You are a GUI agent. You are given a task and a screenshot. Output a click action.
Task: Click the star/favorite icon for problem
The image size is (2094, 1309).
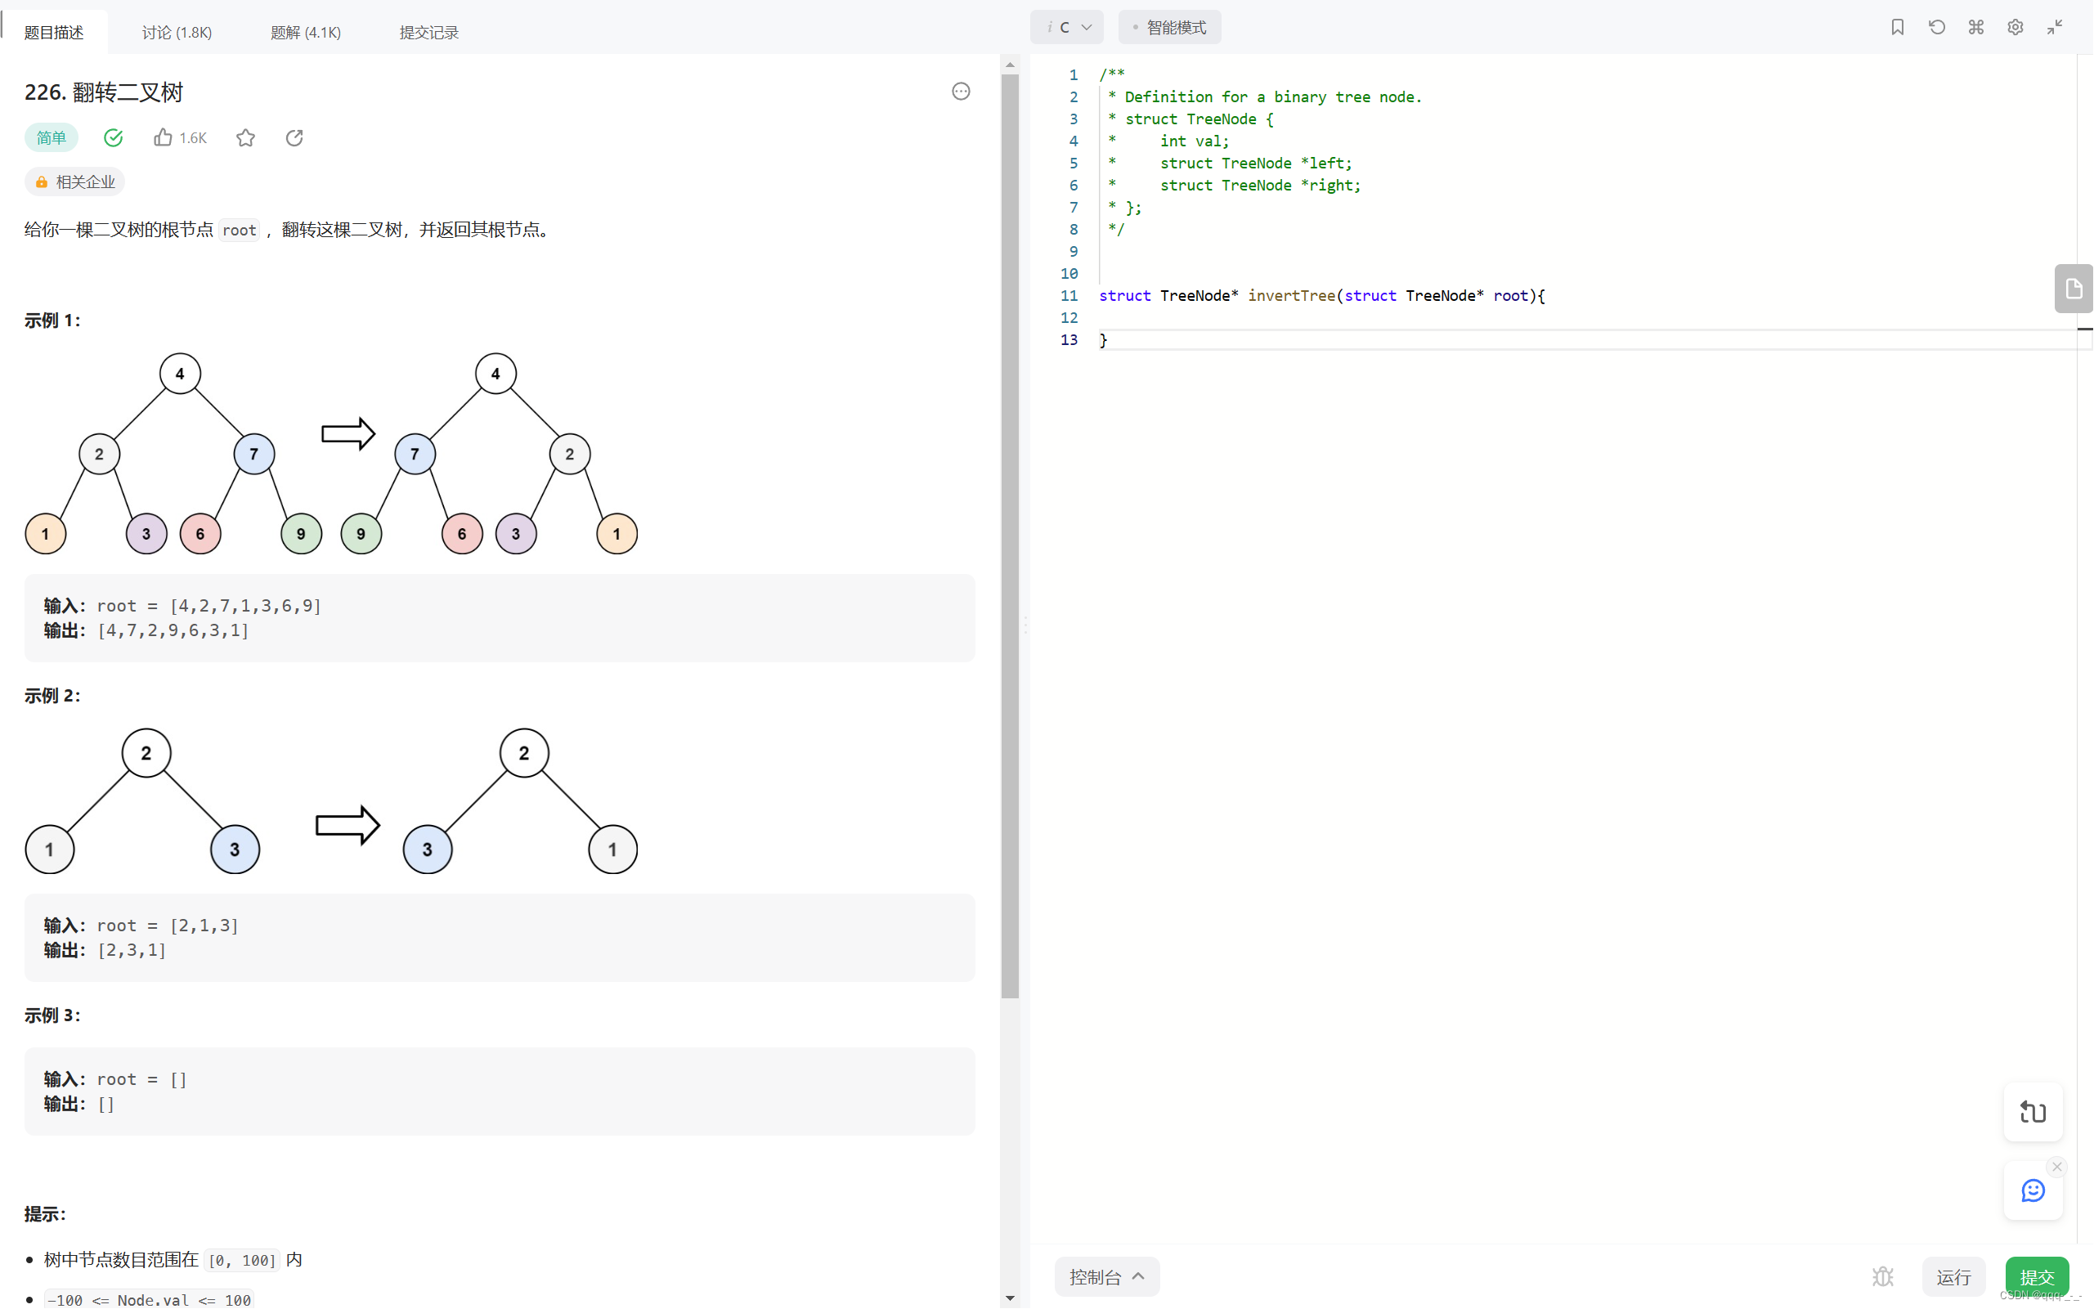(x=246, y=137)
